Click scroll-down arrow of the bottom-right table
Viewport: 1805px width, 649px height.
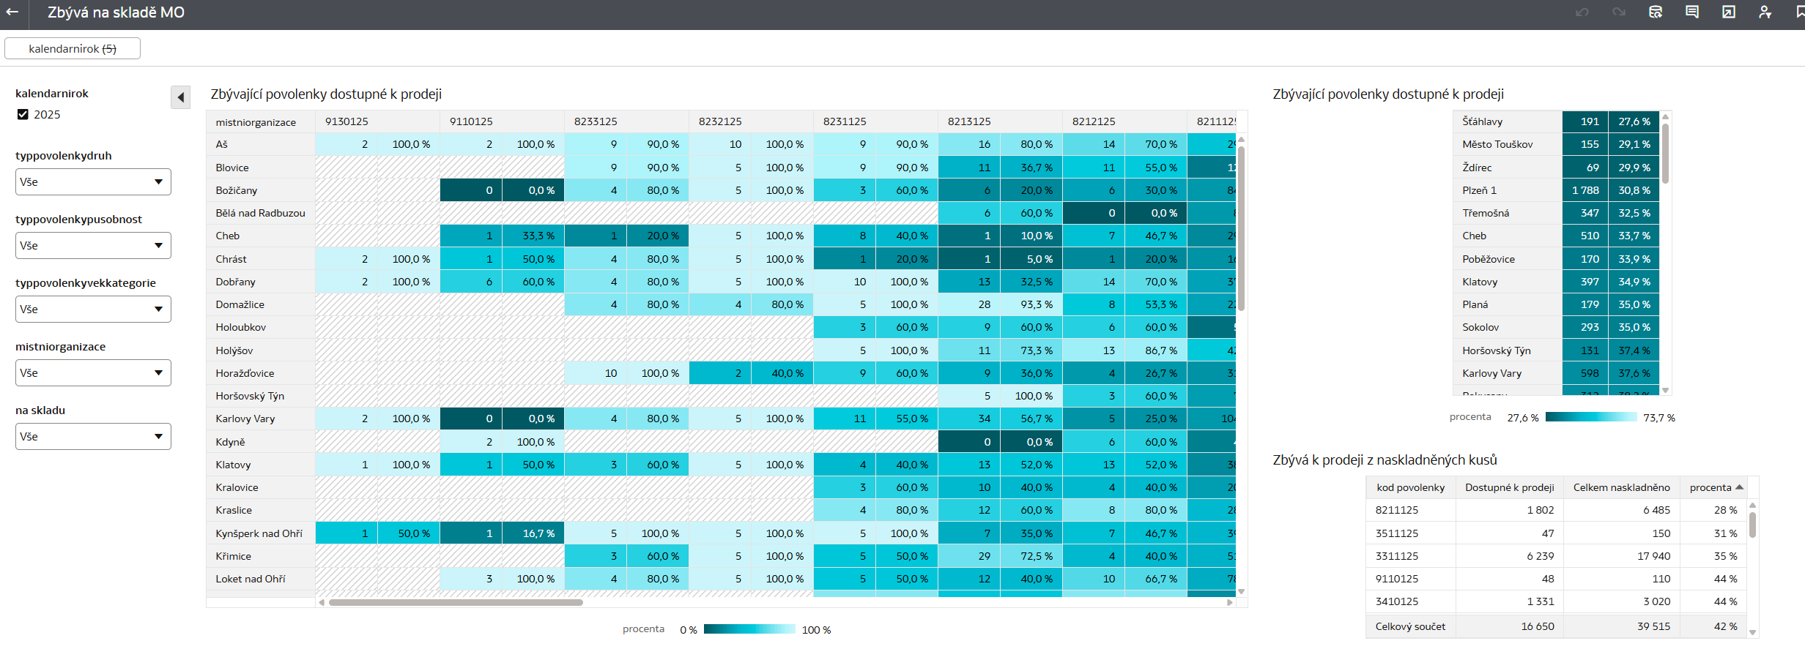click(x=1752, y=632)
